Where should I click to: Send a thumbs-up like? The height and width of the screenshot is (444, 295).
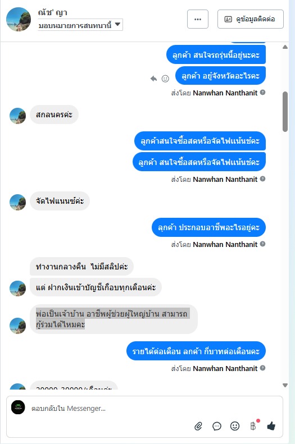click(271, 426)
